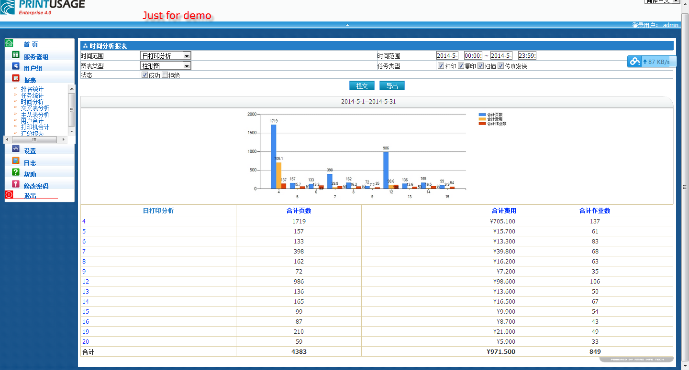The height and width of the screenshot is (370, 689).
Task: Click the report submenu down scroll arrow
Action: point(72,131)
